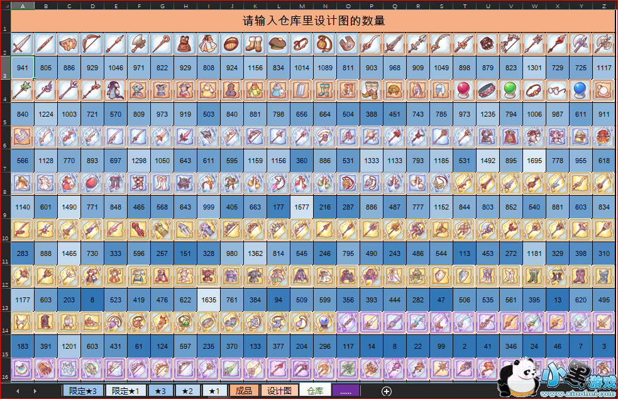
Task: Click the sword icon above the 941 cell
Action: click(23, 44)
